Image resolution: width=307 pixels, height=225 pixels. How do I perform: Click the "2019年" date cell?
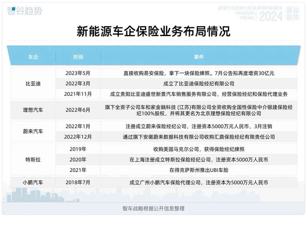[x=78, y=149]
